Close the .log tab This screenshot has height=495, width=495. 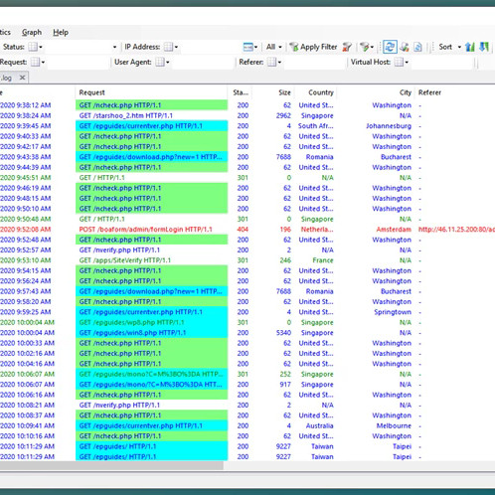point(22,78)
